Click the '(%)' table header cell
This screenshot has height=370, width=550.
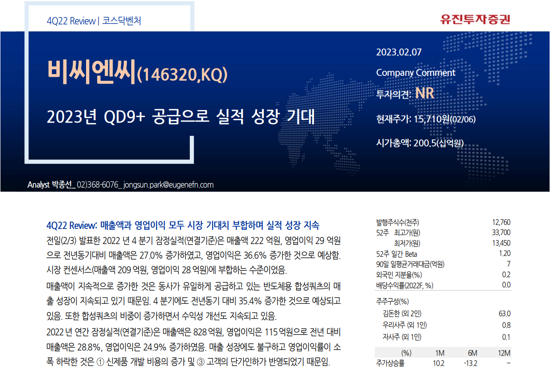[x=406, y=353]
